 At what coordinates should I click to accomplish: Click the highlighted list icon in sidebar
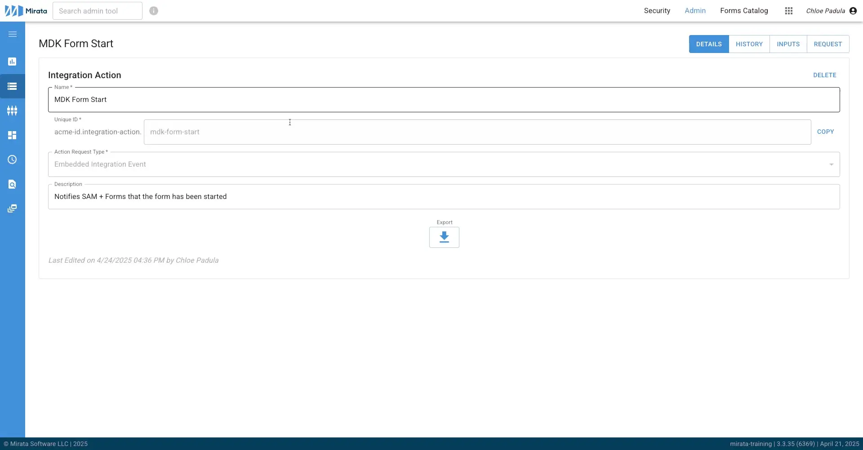click(x=12, y=86)
